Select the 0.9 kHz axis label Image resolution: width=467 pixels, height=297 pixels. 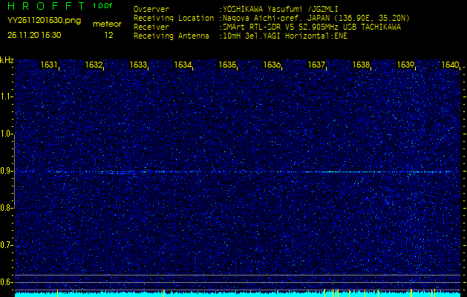coord(7,171)
